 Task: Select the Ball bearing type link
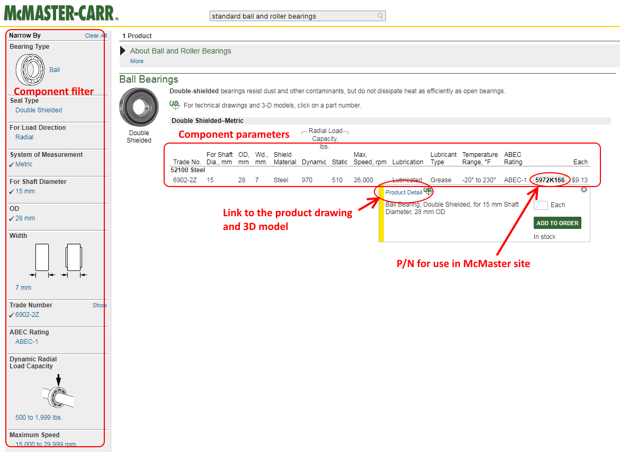55,69
